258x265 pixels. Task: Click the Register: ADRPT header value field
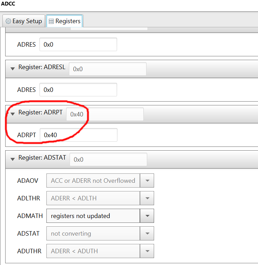105,114
